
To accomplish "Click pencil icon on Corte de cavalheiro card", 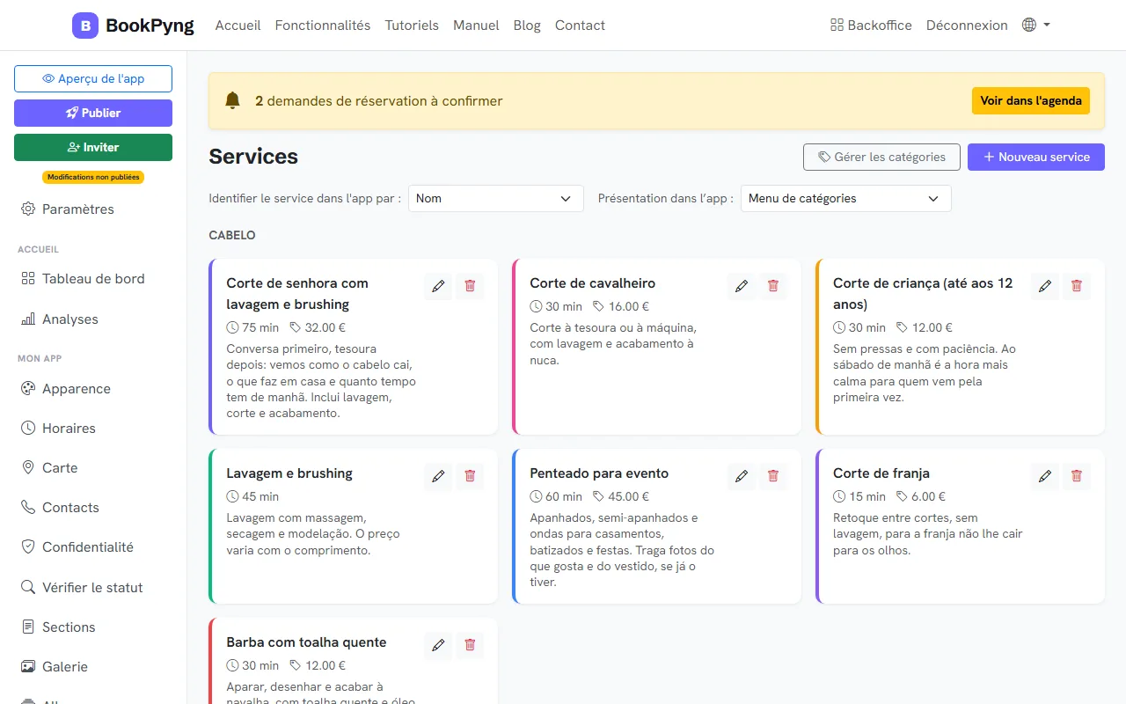I will (x=742, y=286).
